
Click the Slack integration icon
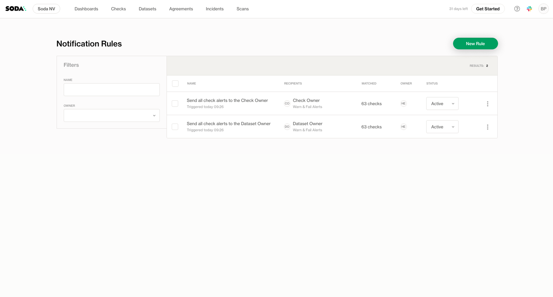[529, 9]
